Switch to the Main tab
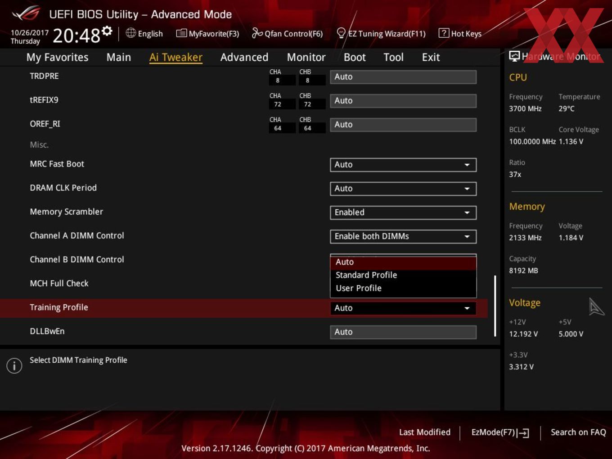This screenshot has width=612, height=459. click(x=119, y=57)
